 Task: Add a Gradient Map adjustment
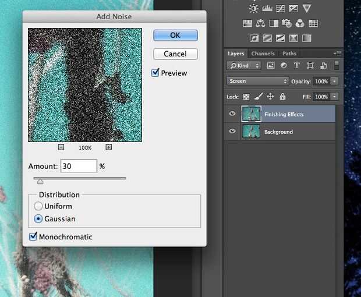(x=307, y=38)
